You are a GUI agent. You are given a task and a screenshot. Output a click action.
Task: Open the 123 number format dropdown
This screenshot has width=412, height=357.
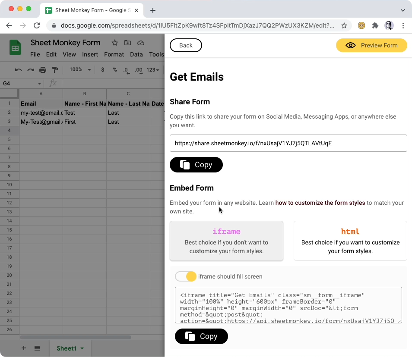tap(153, 70)
